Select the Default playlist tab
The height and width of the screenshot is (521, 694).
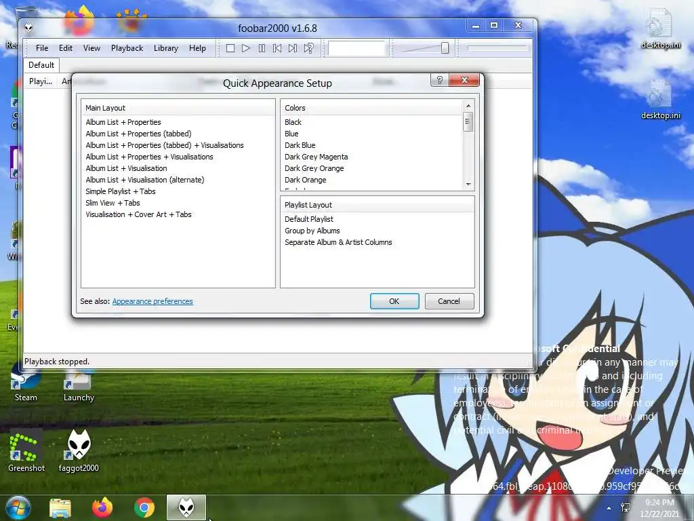pyautogui.click(x=41, y=65)
